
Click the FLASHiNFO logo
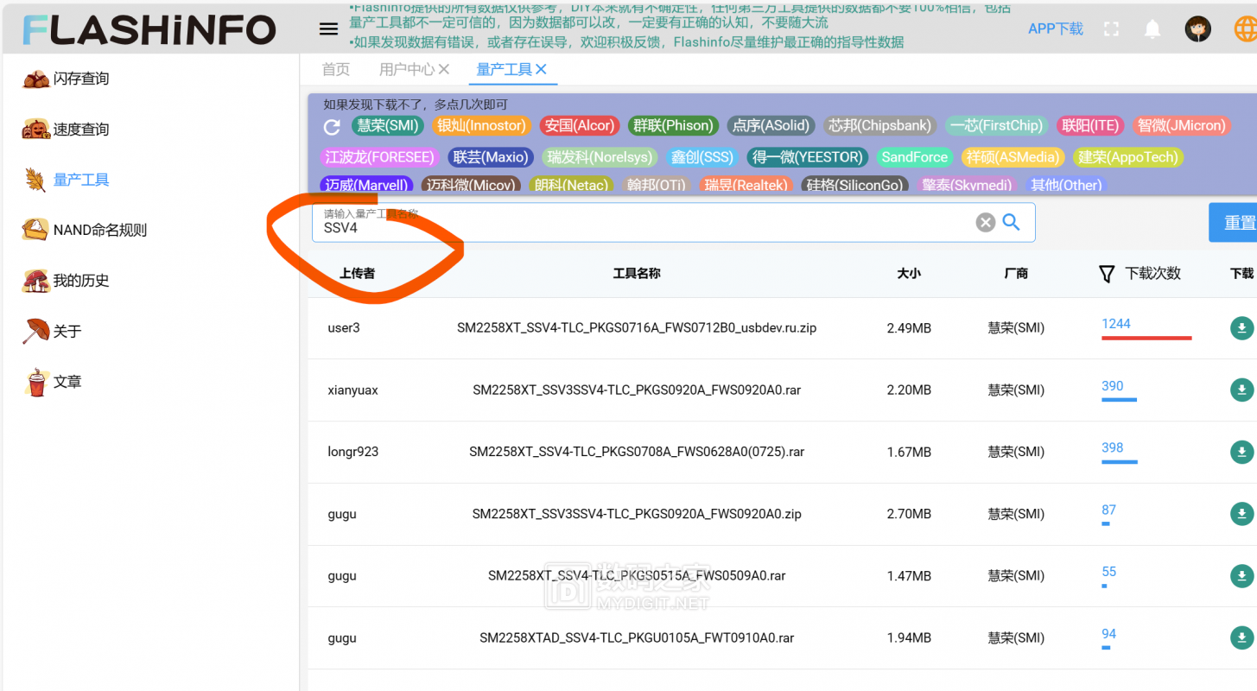pos(149,29)
